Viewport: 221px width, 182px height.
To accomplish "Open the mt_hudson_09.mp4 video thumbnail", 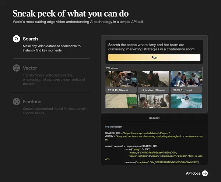I will (154, 82).
